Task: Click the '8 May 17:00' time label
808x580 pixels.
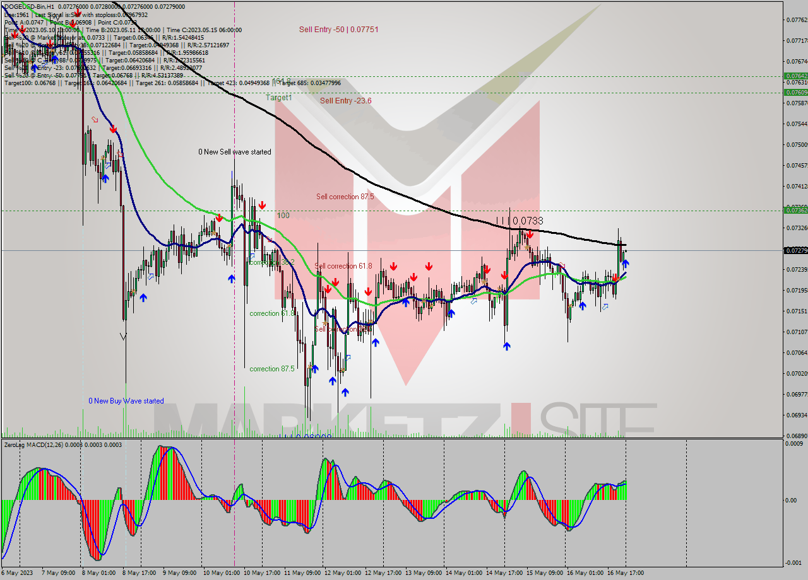Action: coord(140,573)
